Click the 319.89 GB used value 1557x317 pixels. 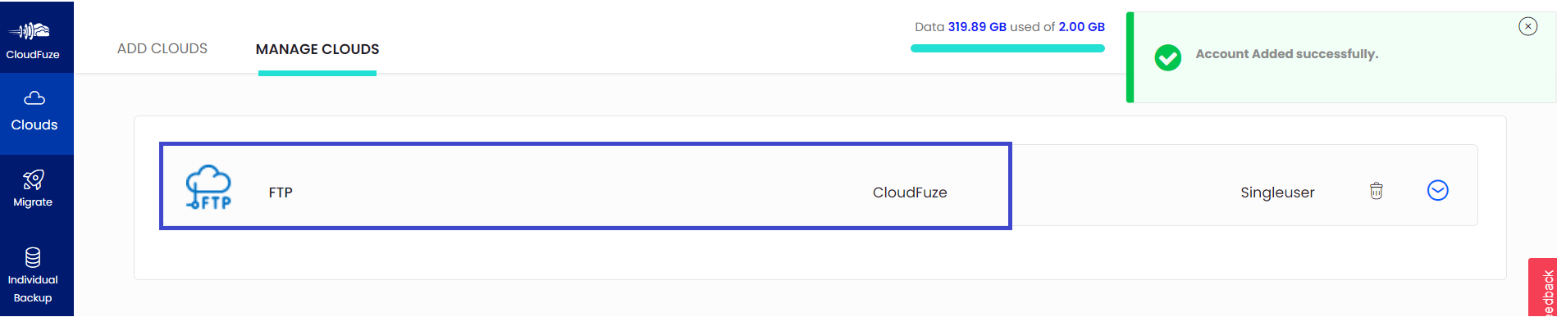pos(977,27)
